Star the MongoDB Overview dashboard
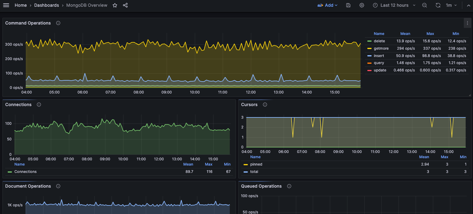Viewport: 473px width, 214px height. point(115,5)
